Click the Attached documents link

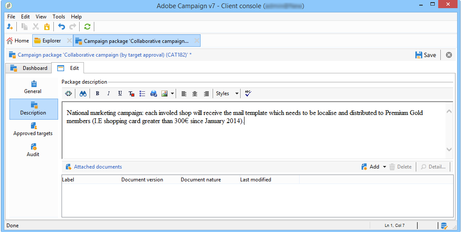tap(98, 167)
